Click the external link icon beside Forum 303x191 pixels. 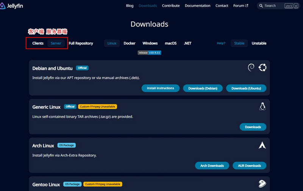click(247, 6)
